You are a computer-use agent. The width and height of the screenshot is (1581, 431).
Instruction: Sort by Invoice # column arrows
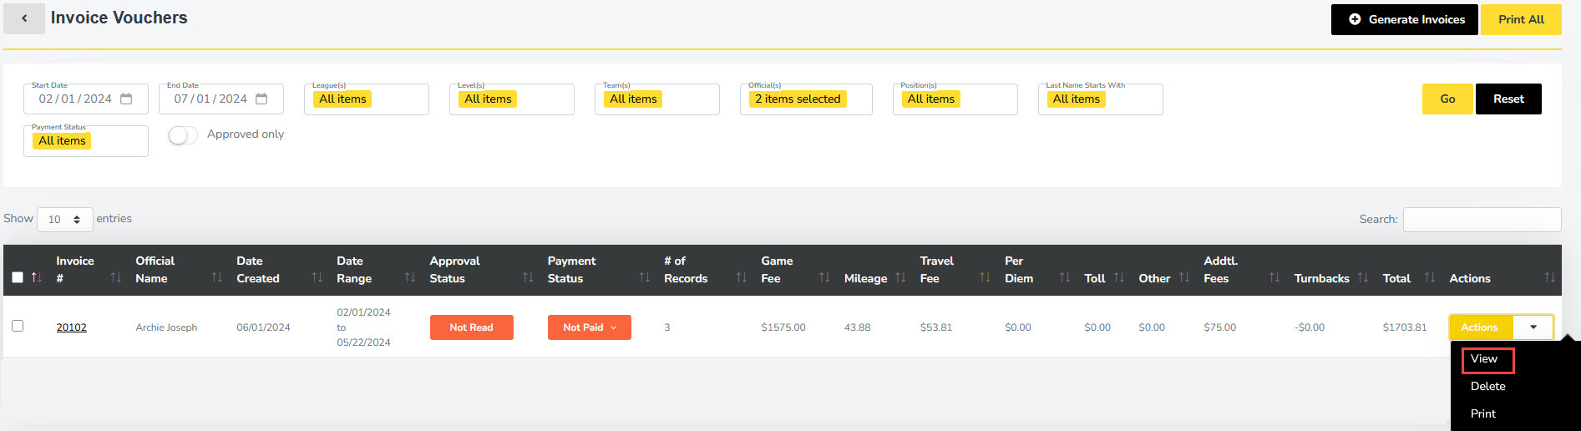(115, 278)
